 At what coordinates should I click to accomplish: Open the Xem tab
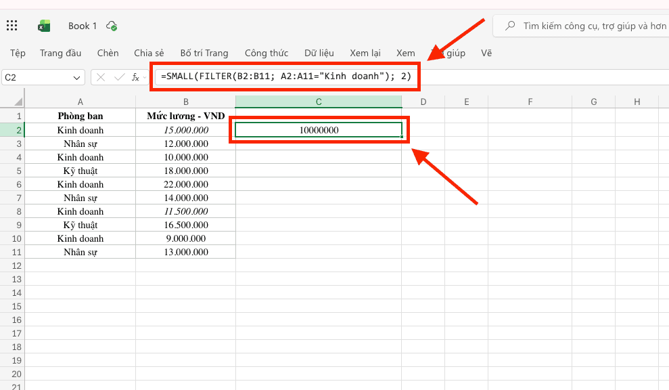[x=406, y=53]
